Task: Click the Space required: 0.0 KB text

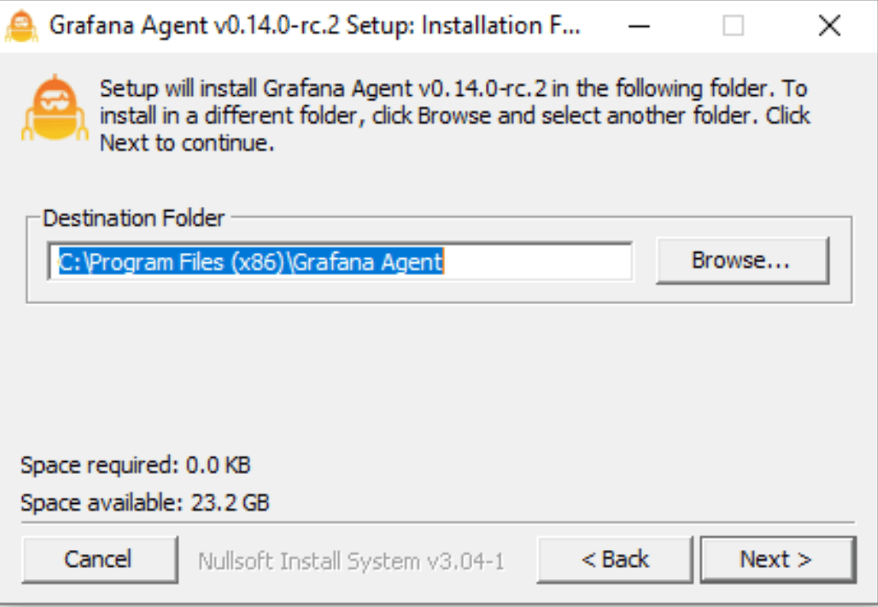Action: (136, 465)
